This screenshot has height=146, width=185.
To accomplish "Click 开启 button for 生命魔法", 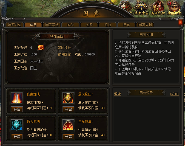I will pos(69,136).
